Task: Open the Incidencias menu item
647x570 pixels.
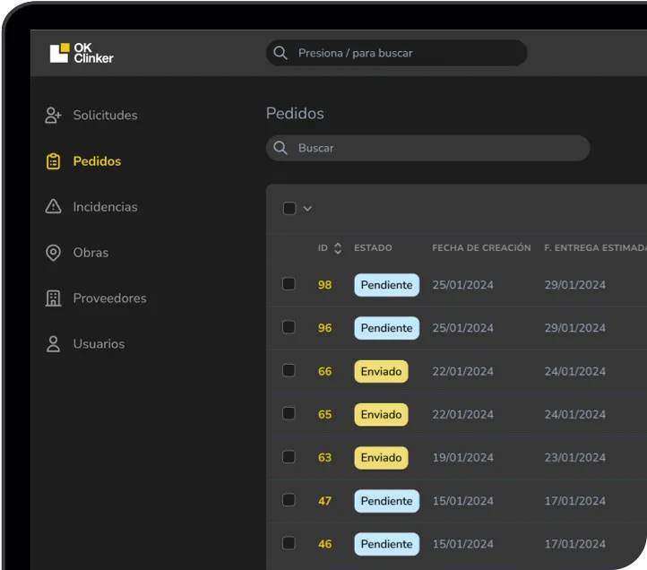Action: [x=105, y=207]
